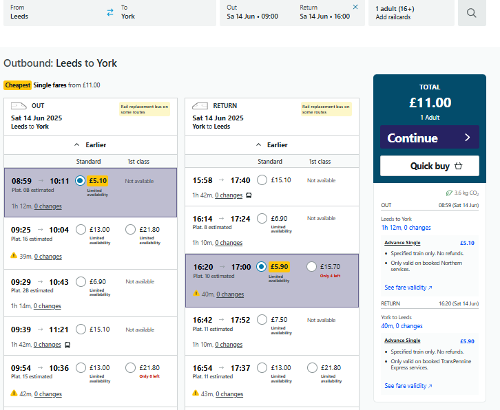Select £6.90 standard fare on 16:14 return
This screenshot has width=500, height=410.
tap(262, 218)
